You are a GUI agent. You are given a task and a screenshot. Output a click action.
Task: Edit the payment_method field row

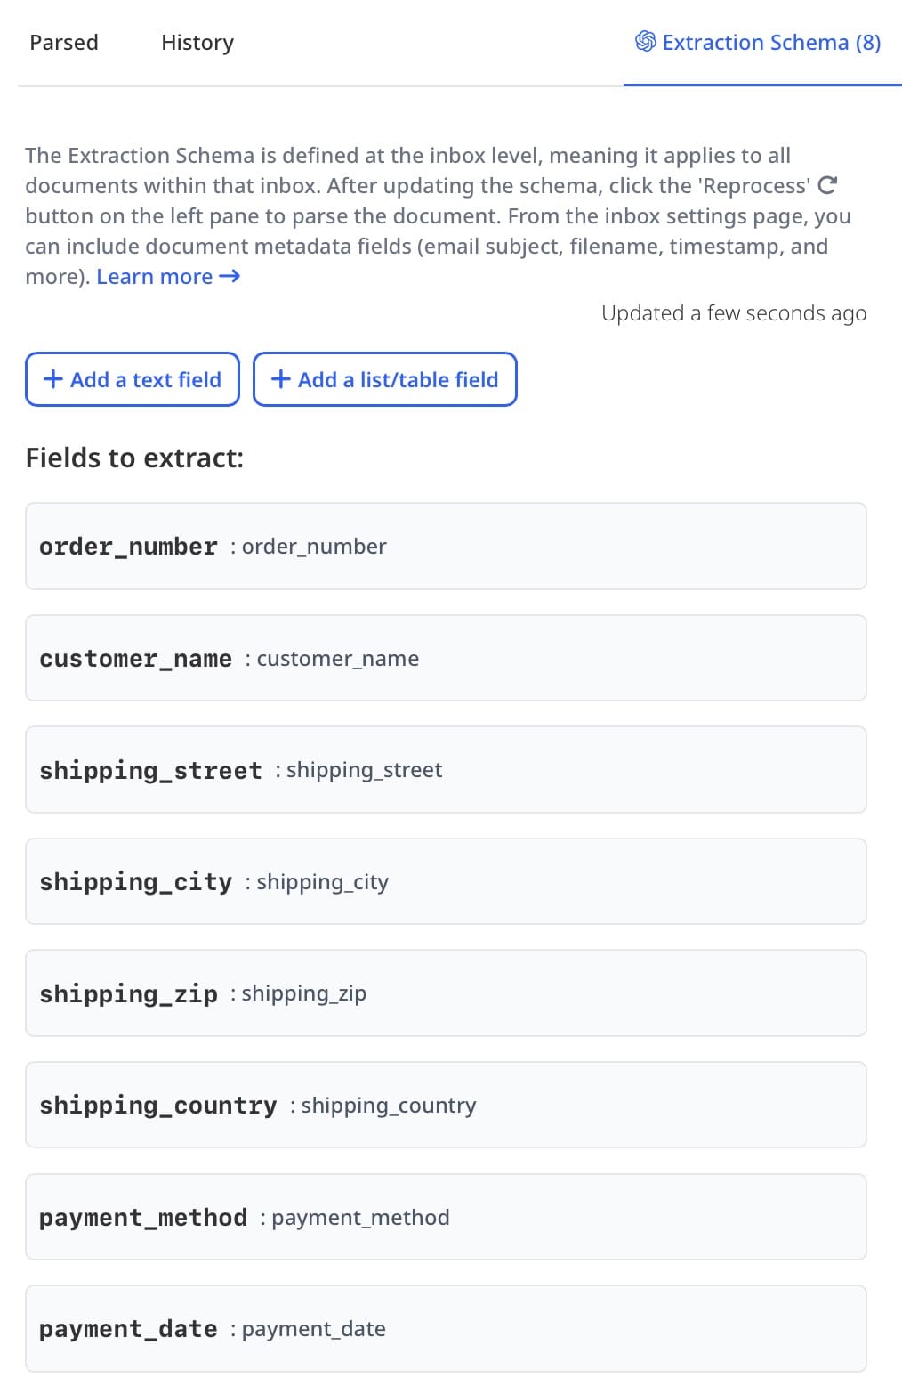[446, 1217]
